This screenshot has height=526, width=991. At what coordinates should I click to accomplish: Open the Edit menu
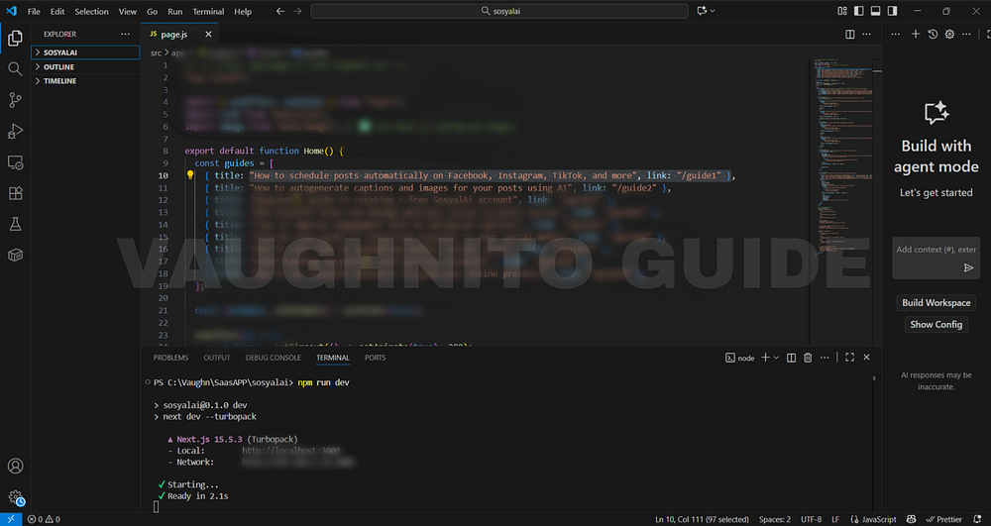pyautogui.click(x=57, y=11)
